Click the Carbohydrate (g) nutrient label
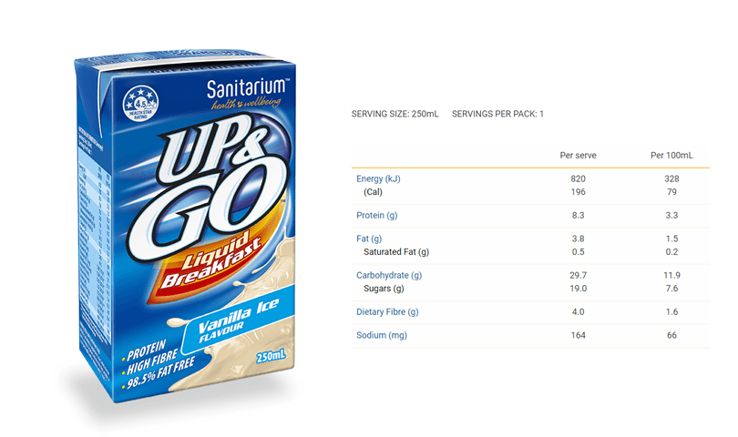The image size is (738, 437). click(389, 275)
